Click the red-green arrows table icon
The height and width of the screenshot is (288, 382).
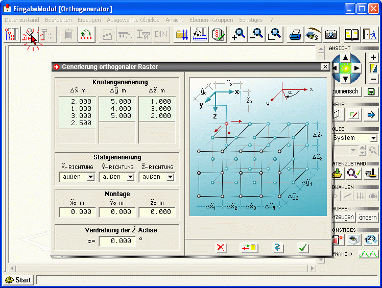point(249,248)
